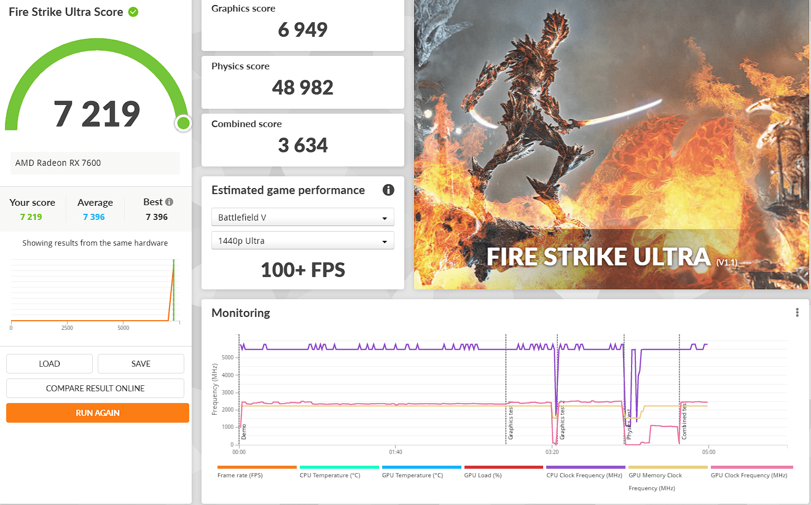Click the green validation checkmark icon
The width and height of the screenshot is (811, 505).
click(x=133, y=12)
